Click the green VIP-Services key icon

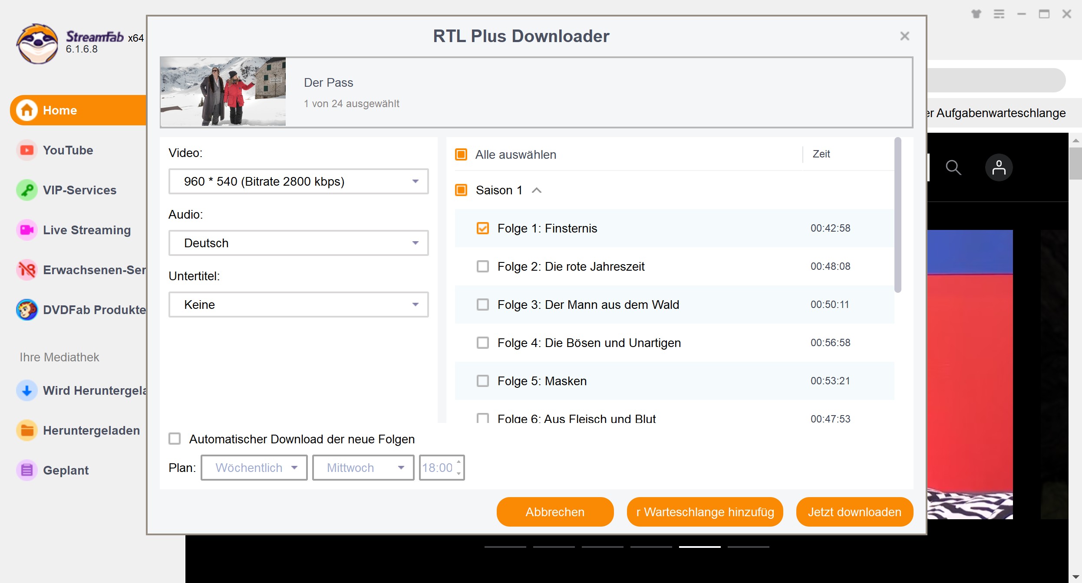(27, 190)
